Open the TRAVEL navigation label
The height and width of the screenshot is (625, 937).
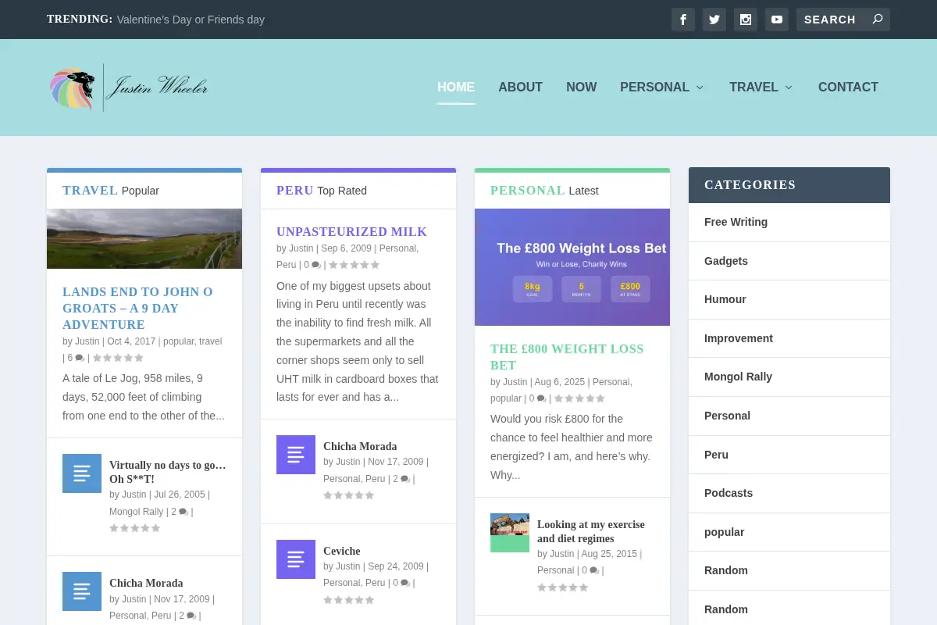click(x=754, y=87)
